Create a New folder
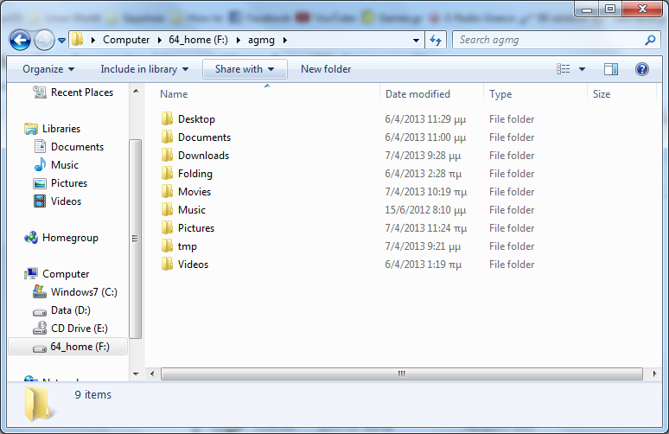 [326, 69]
